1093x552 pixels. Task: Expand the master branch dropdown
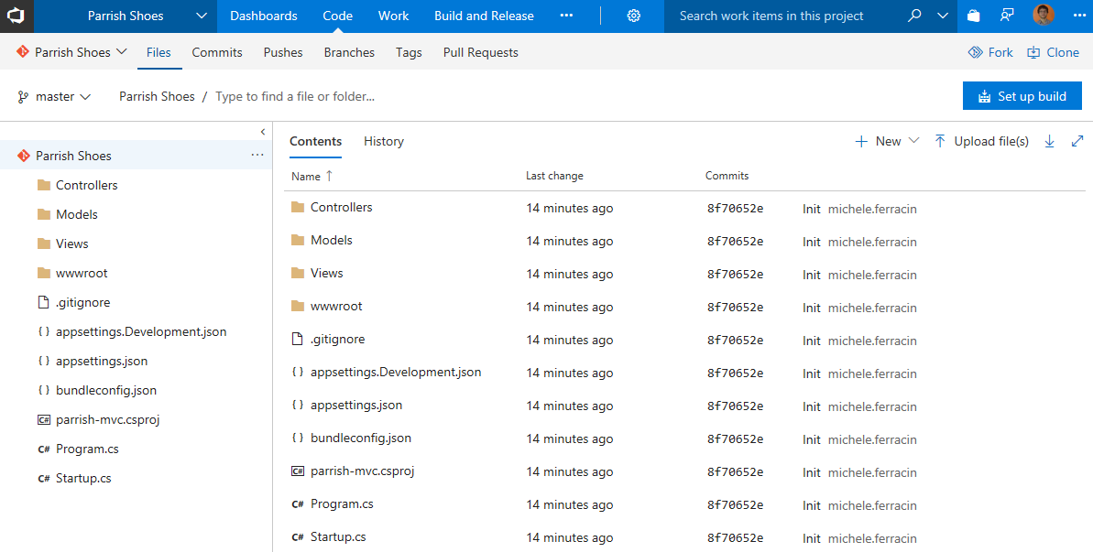55,96
